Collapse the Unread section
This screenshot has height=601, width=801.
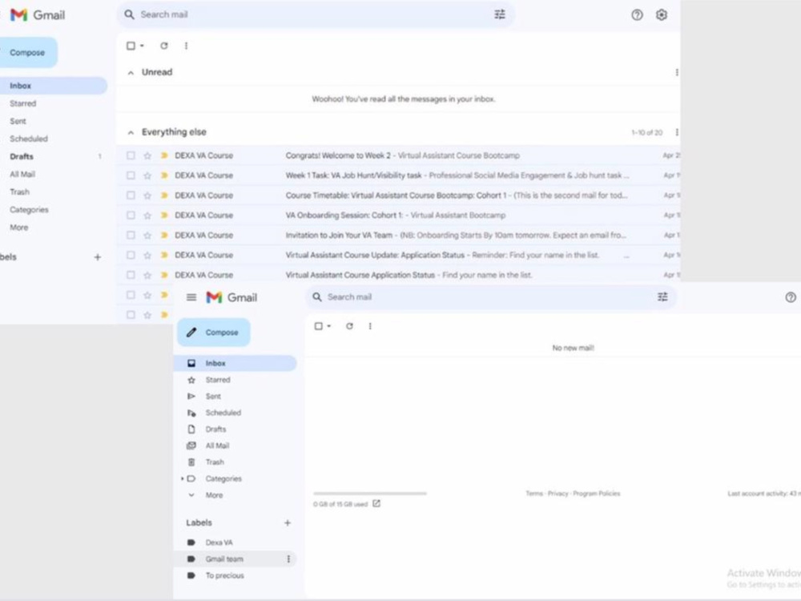[131, 73]
